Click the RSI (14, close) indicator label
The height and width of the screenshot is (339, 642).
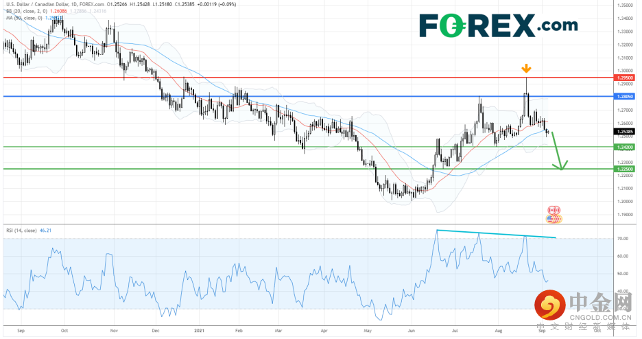tap(21, 231)
